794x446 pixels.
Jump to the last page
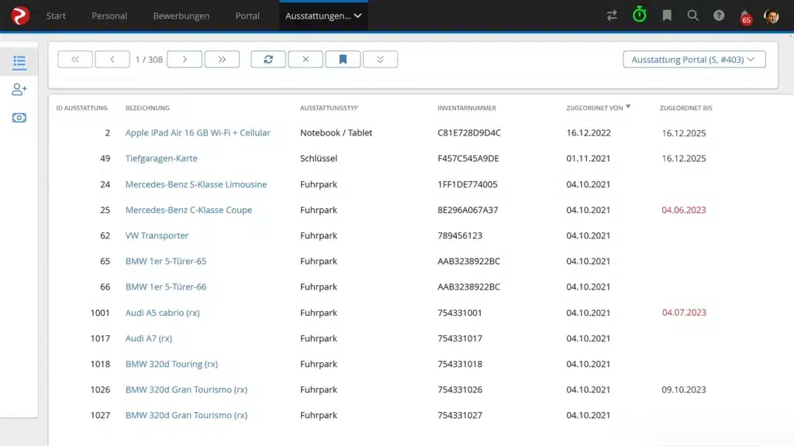(222, 59)
